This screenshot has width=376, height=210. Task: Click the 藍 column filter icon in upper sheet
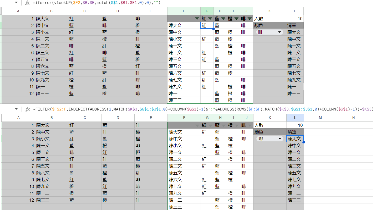click(223, 19)
